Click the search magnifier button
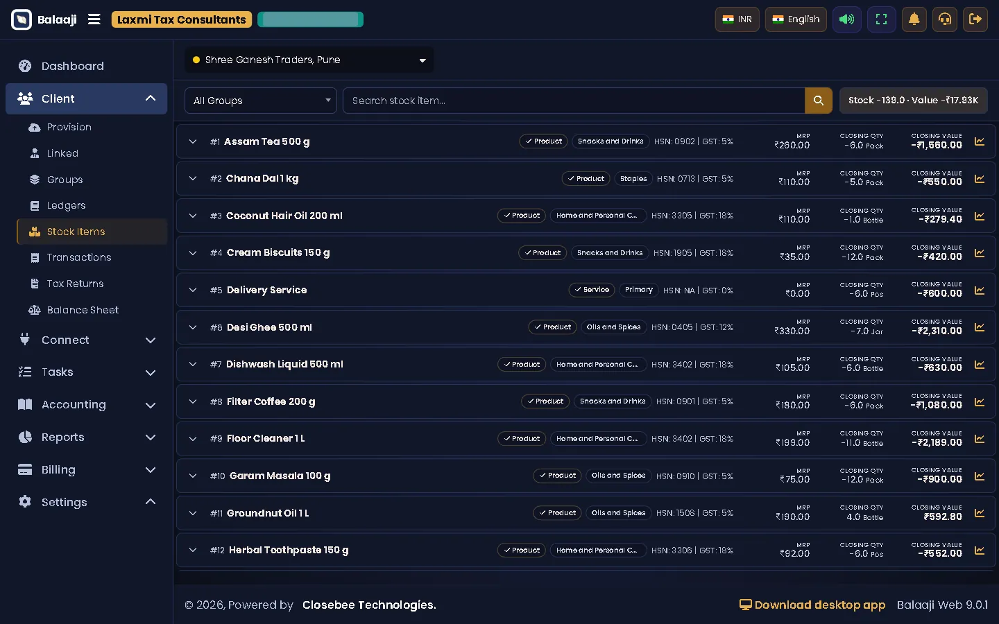 (x=819, y=101)
